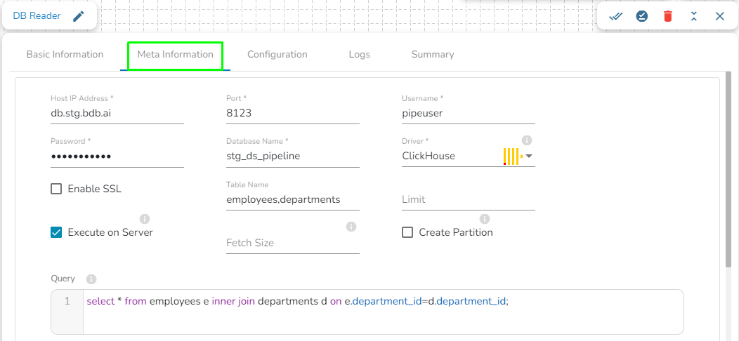Click the Host IP Address input field
Screen dimensions: 739x341
click(117, 112)
